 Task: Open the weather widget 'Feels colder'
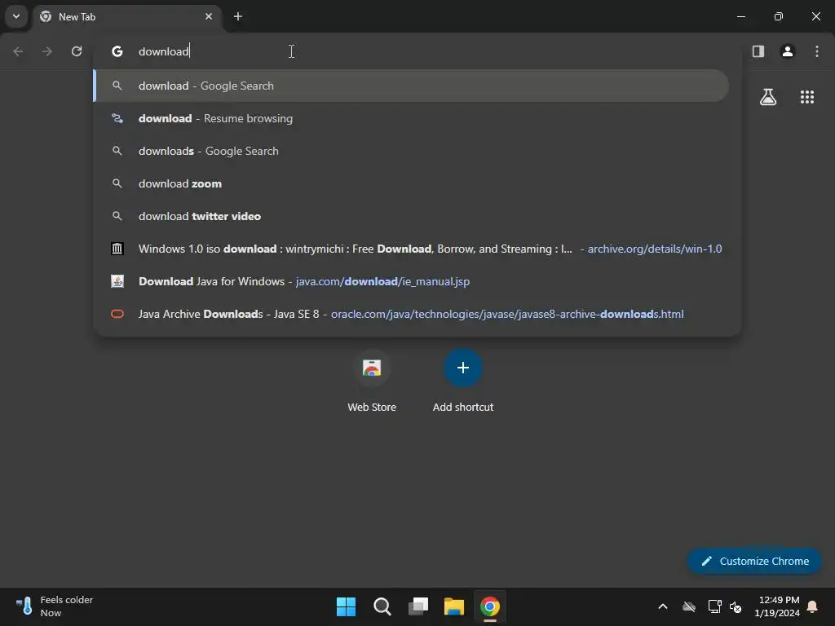(x=55, y=606)
